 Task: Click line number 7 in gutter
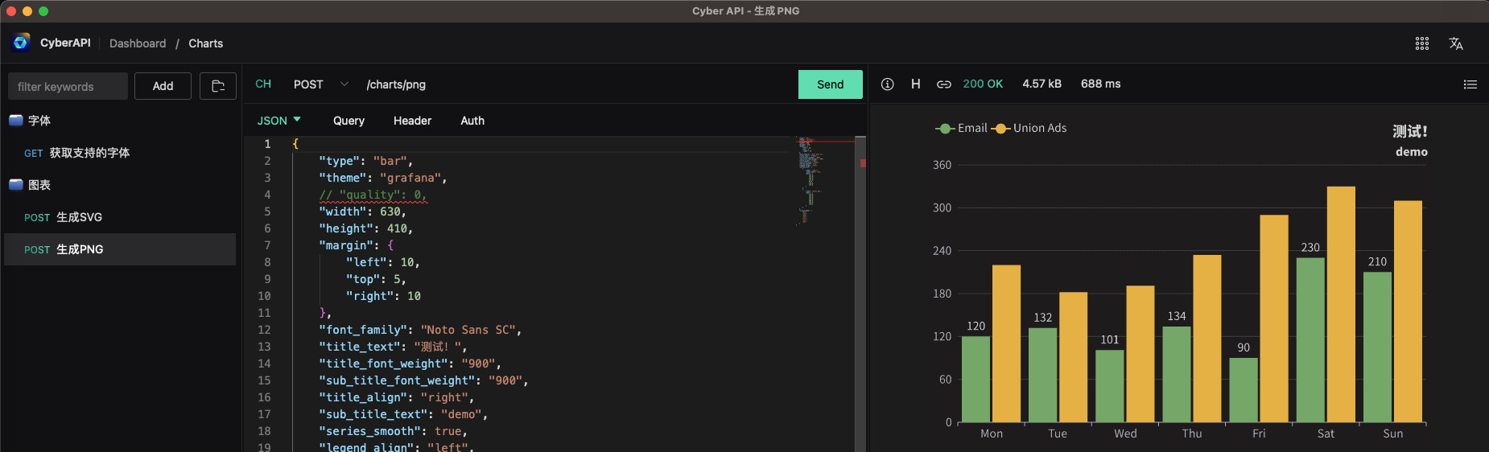tap(267, 245)
